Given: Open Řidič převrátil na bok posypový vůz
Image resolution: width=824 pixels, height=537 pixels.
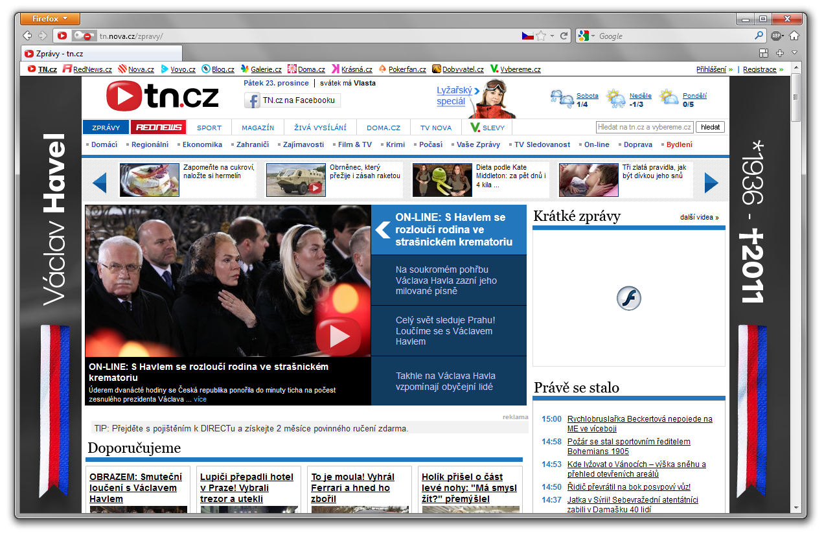Looking at the screenshot, I should 629,486.
